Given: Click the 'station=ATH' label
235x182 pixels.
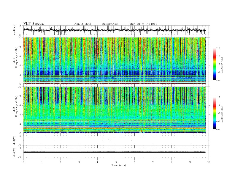Looking at the screenshot, I should 110,24.
